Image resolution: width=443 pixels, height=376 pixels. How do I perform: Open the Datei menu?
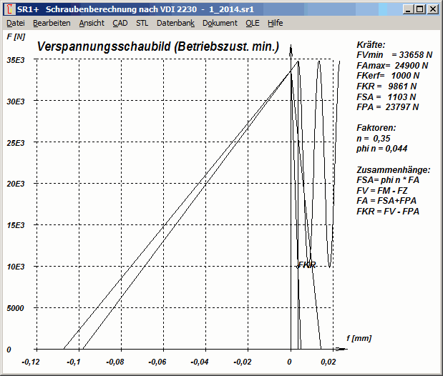(15, 23)
